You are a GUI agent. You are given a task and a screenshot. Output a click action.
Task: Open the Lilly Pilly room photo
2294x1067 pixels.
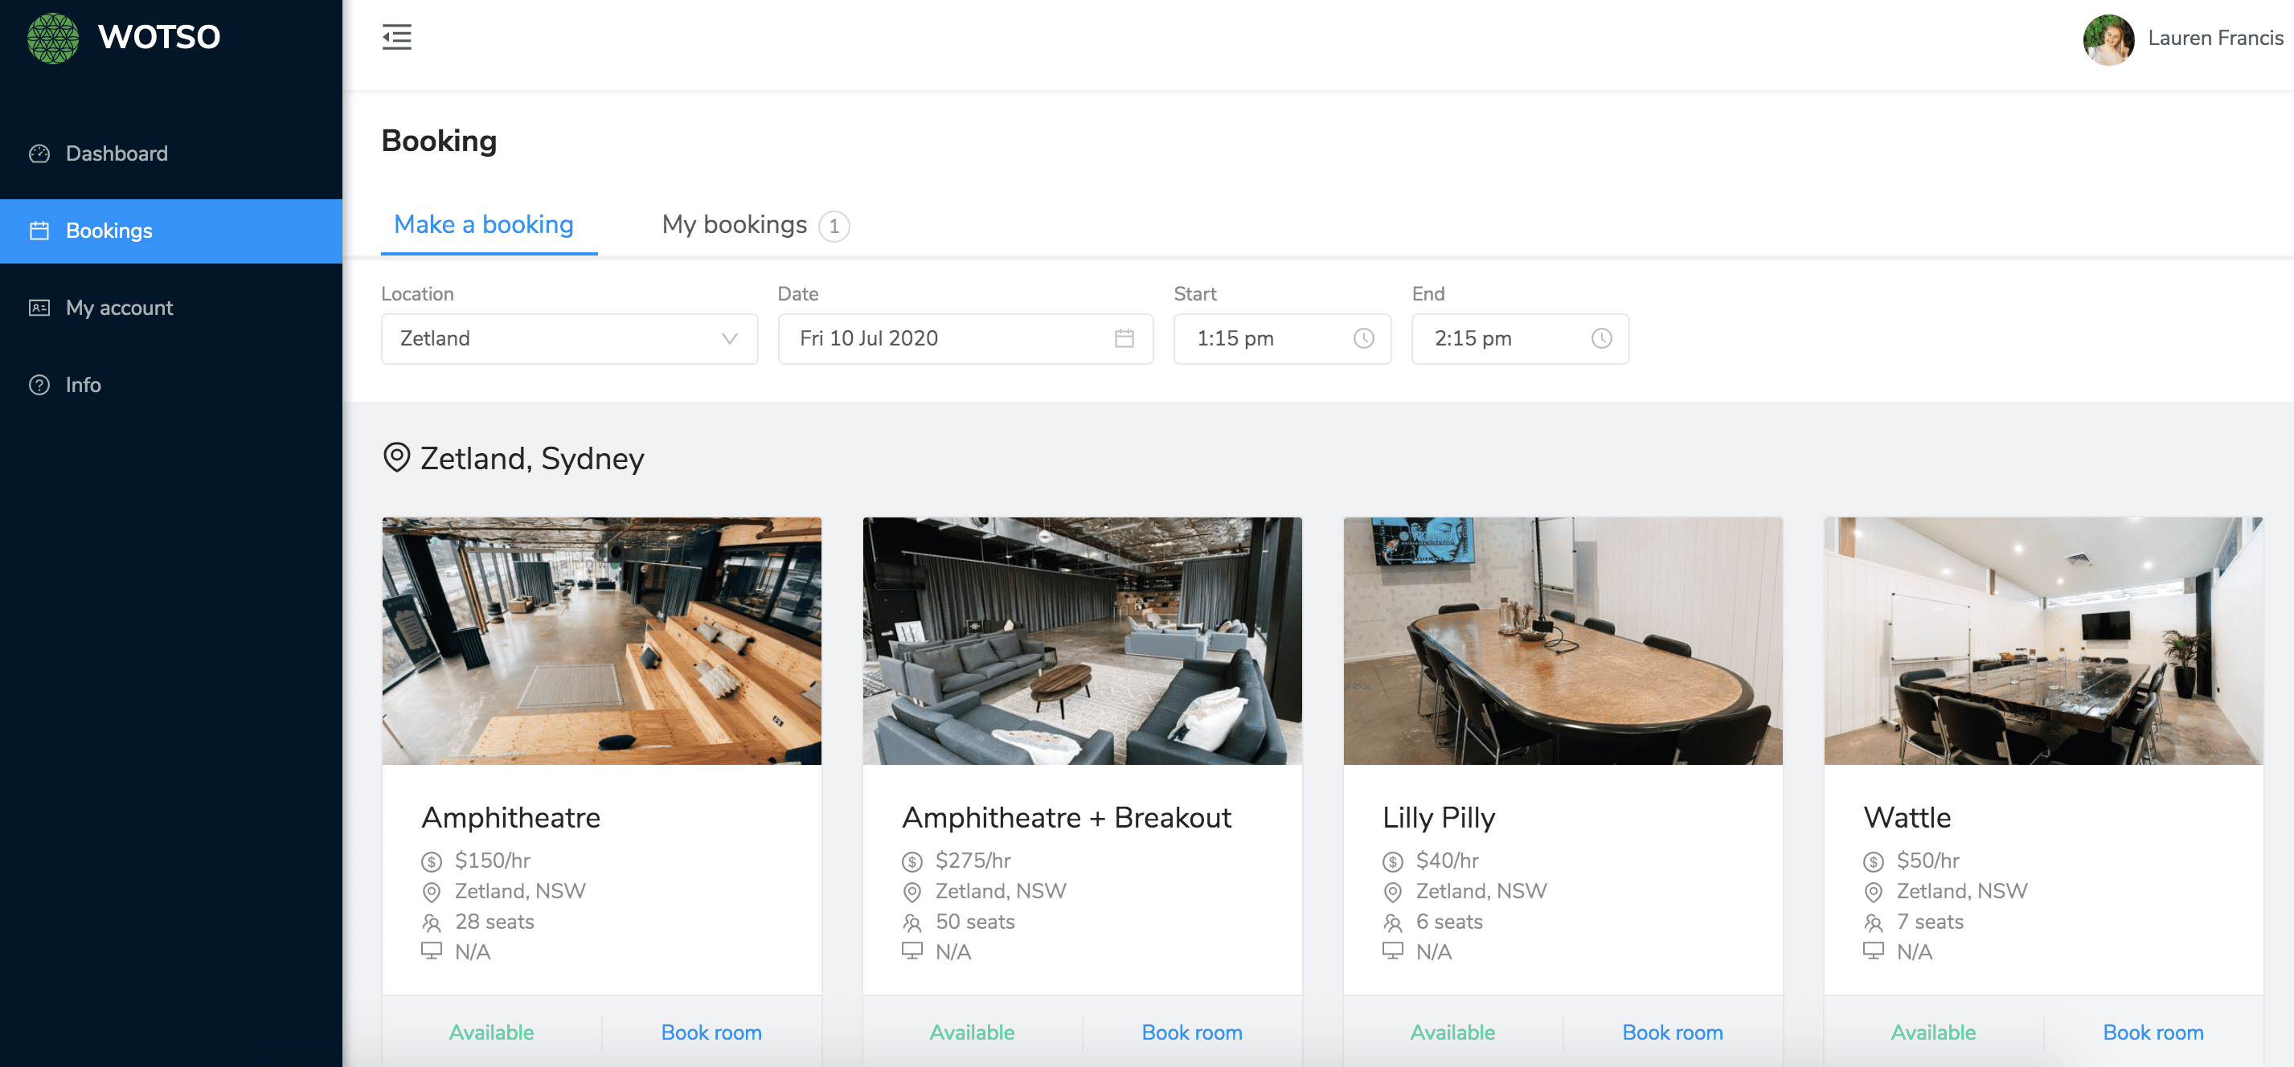(x=1563, y=640)
